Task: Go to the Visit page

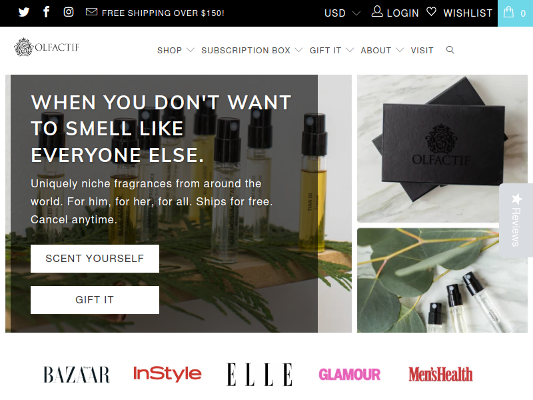Action: [422, 51]
